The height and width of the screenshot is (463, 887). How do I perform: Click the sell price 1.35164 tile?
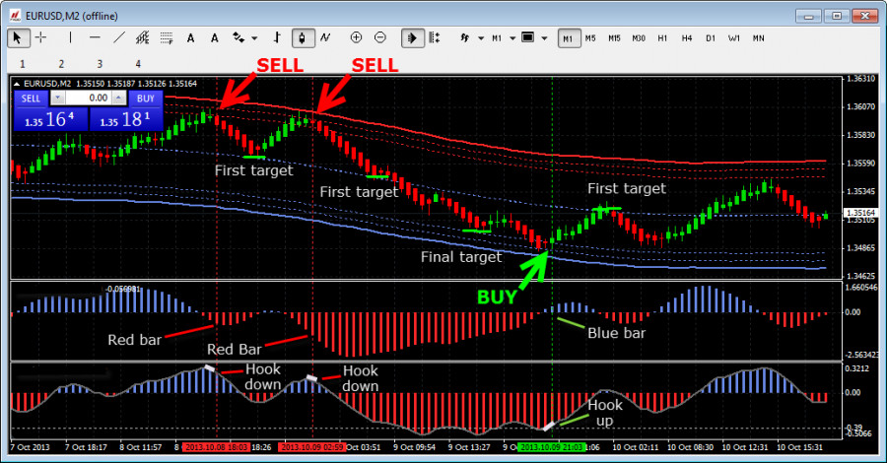50,119
